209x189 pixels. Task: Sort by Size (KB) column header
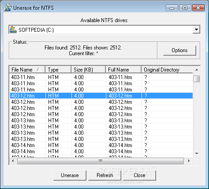pos(89,70)
